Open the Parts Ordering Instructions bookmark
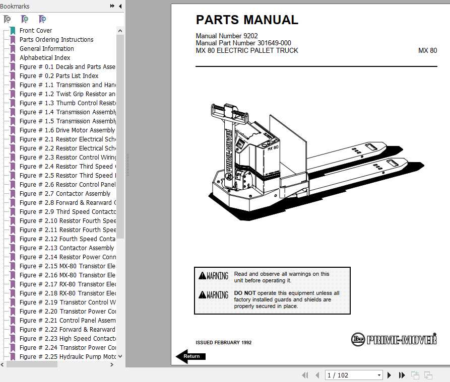The width and height of the screenshot is (450, 382). (x=56, y=39)
